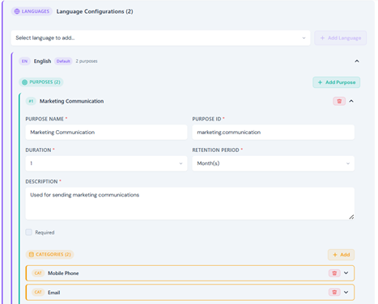Screen dimensions: 378x304
Task: Click the PURPOSES (2) badge icon
Action: click(x=24, y=82)
